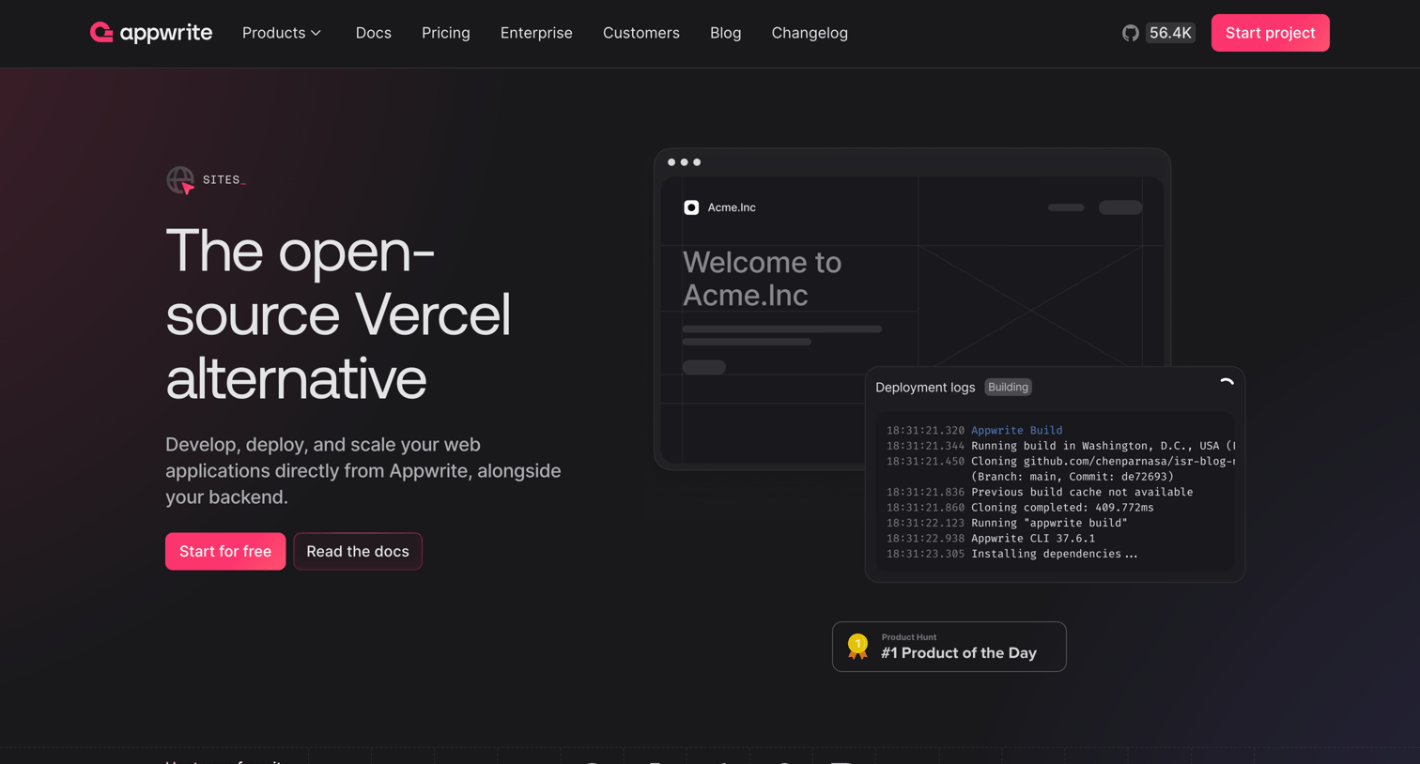
Task: Click 'Cloning completed: 409.772ms' log line
Action: click(x=1062, y=507)
